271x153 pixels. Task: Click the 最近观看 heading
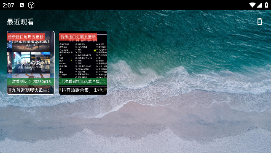(20, 22)
